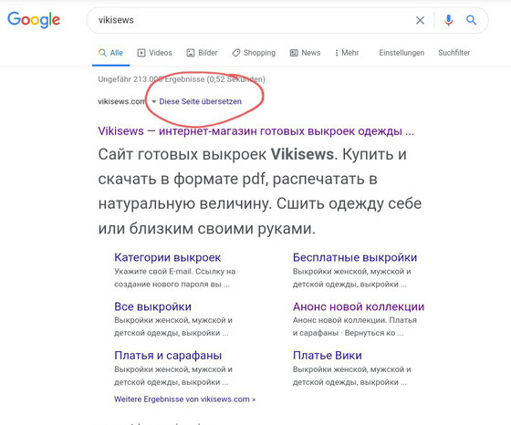
Task: Click Diese Seite übersetzen link
Action: (200, 101)
